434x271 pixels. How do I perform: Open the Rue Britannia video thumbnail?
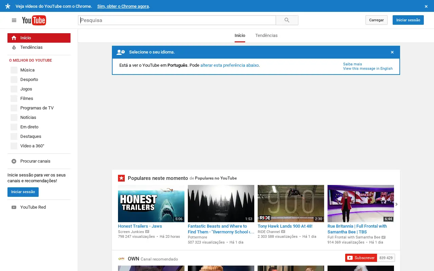(361, 204)
